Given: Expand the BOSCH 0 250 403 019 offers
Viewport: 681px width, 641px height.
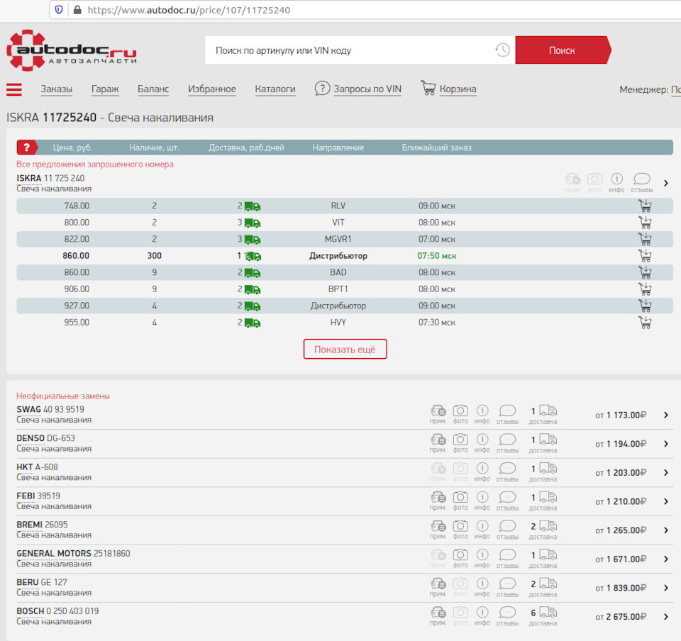Looking at the screenshot, I should tap(666, 616).
